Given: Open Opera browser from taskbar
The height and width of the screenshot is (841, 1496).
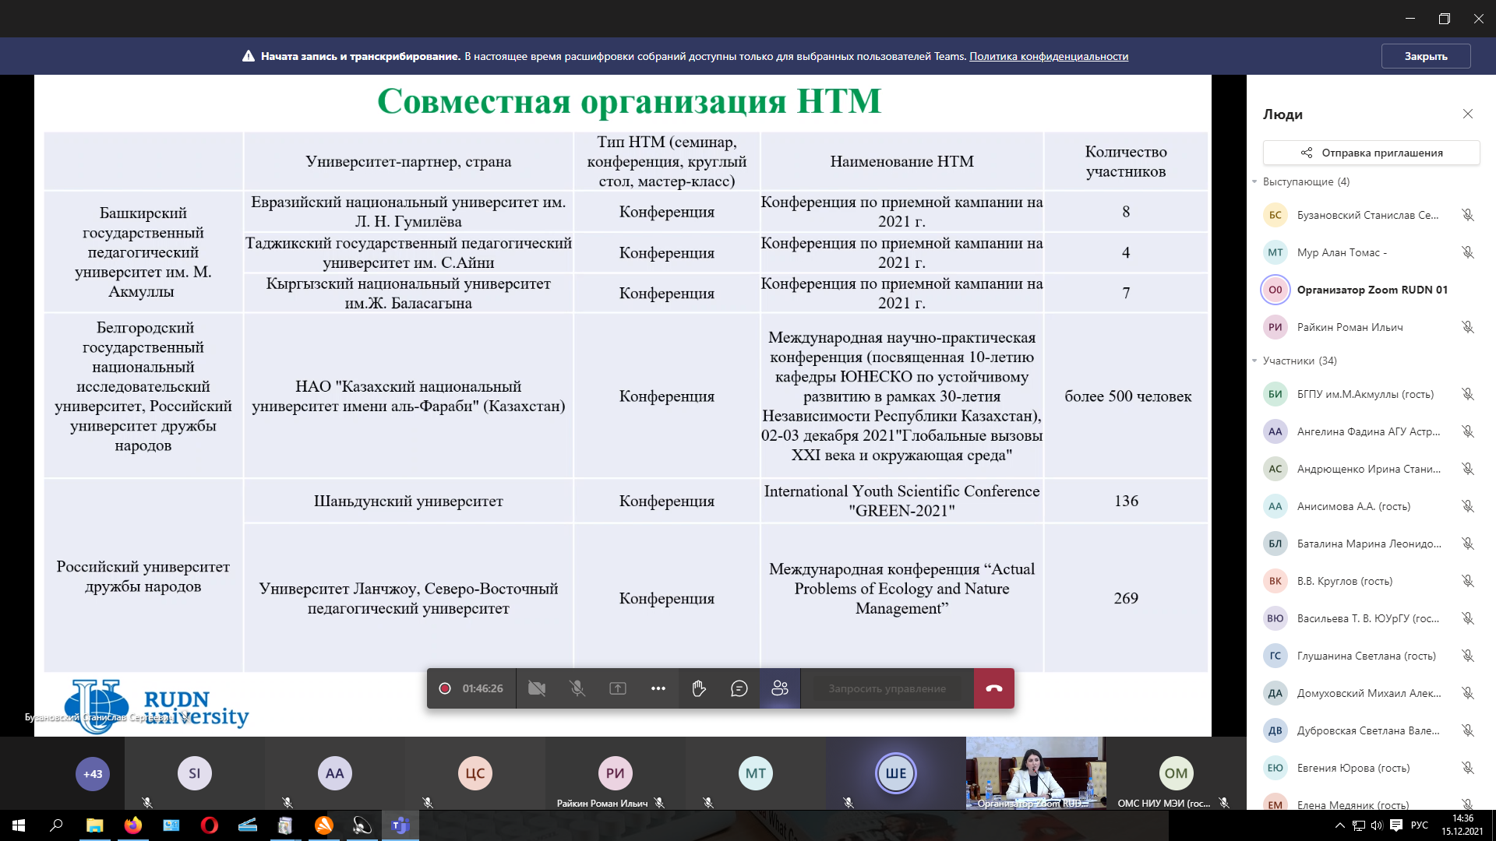Looking at the screenshot, I should (x=210, y=825).
